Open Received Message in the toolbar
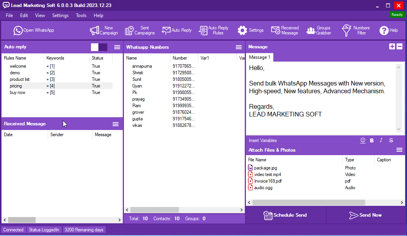 coord(285,30)
